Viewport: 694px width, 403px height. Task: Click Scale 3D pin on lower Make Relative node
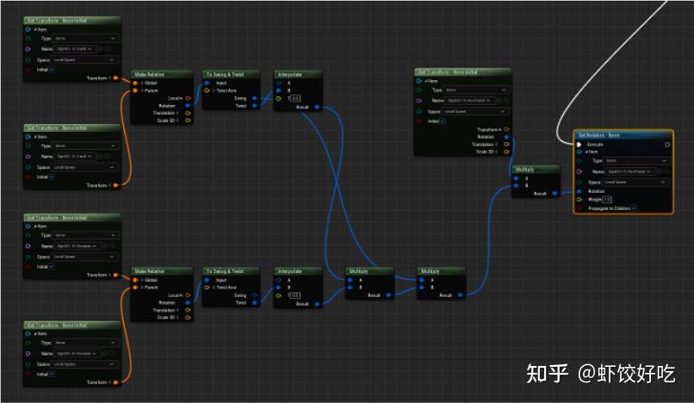pyautogui.click(x=189, y=318)
